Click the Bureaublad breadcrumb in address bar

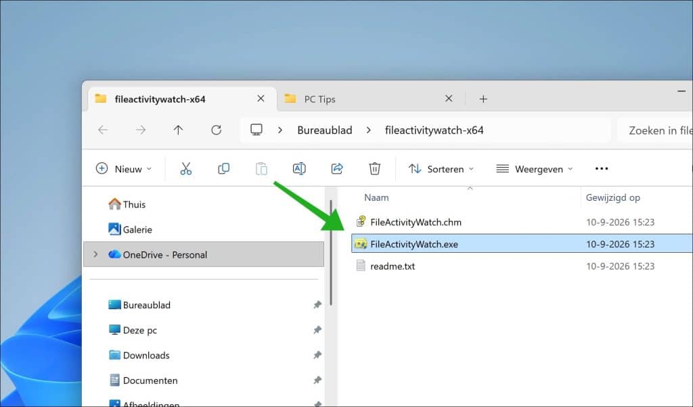tap(325, 130)
